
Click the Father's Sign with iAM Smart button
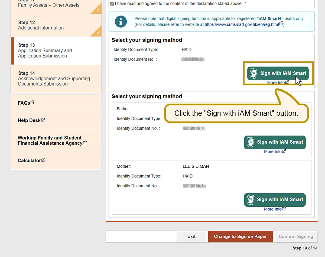(275, 142)
